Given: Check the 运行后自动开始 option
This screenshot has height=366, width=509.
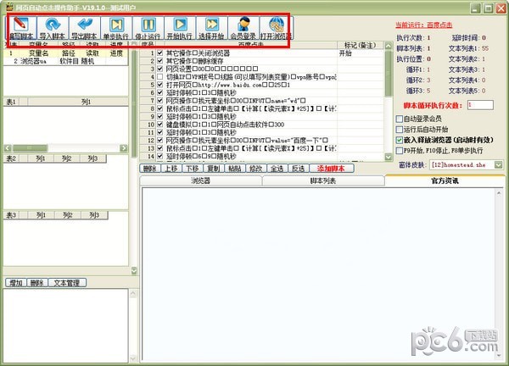Looking at the screenshot, I should [400, 130].
